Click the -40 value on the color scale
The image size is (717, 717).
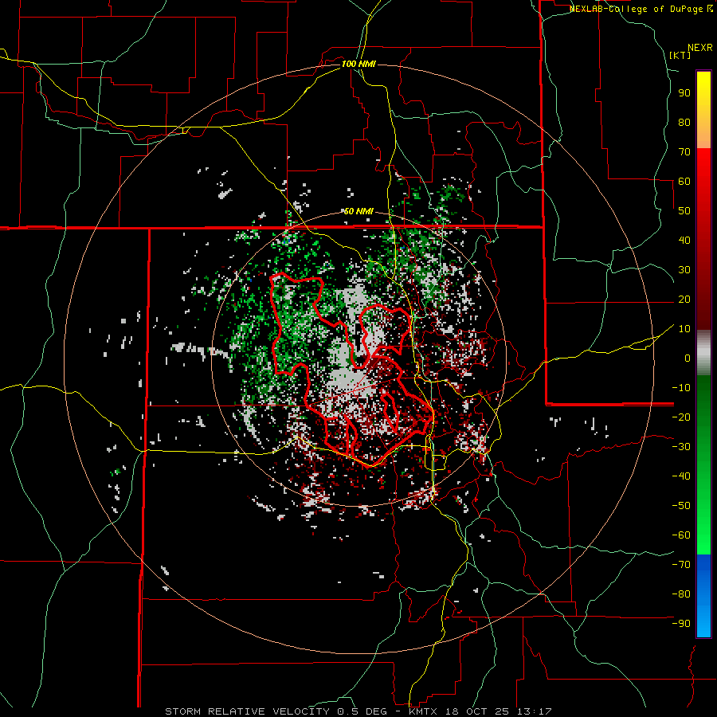pyautogui.click(x=681, y=476)
